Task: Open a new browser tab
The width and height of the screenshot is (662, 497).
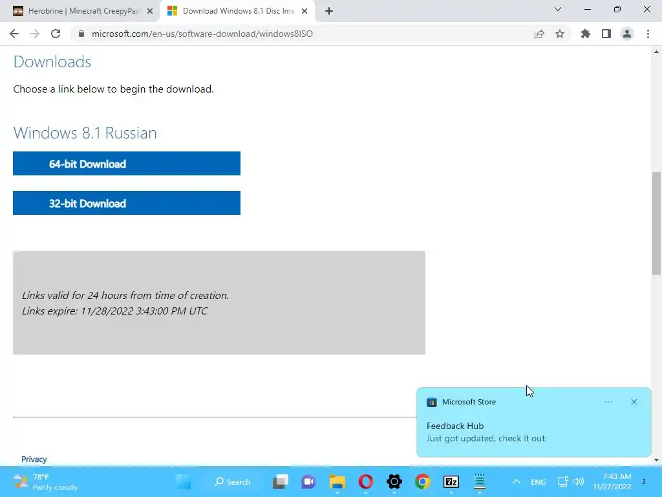Action: pos(329,11)
